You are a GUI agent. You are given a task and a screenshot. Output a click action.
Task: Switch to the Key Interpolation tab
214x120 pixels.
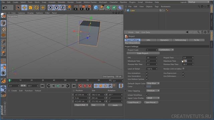[x=132, y=43]
